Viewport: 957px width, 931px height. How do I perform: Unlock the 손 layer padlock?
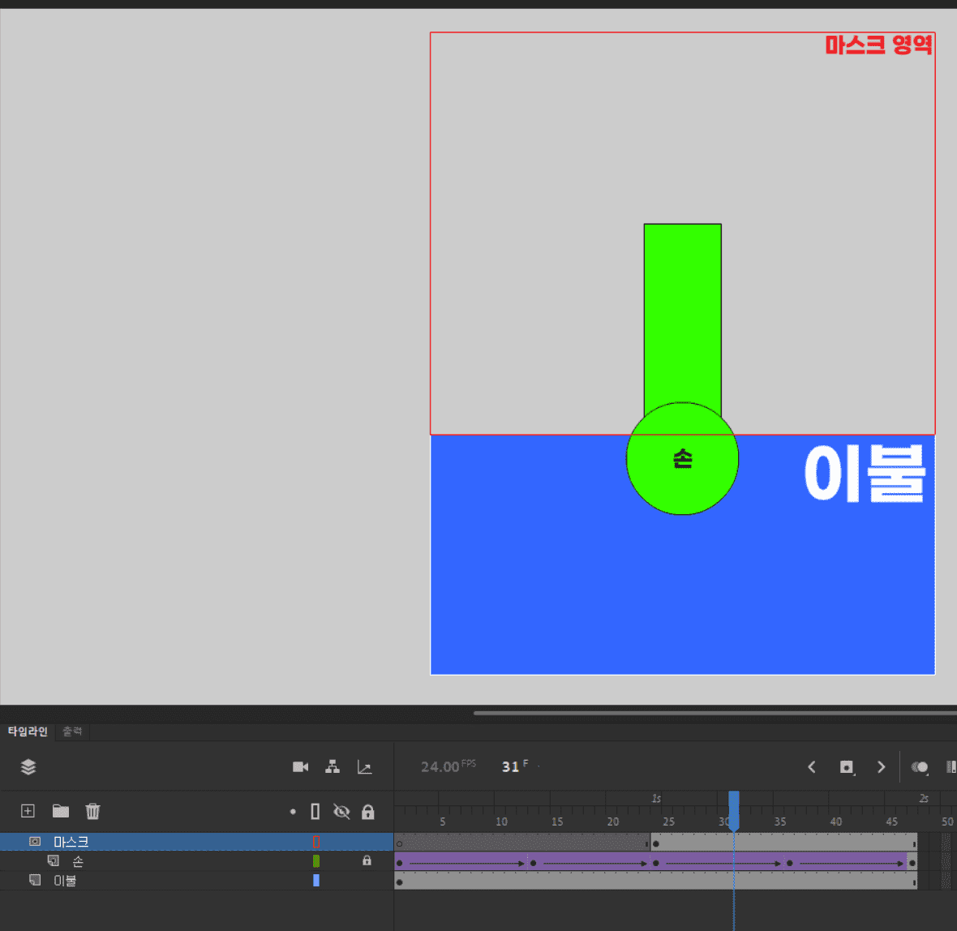pos(367,860)
